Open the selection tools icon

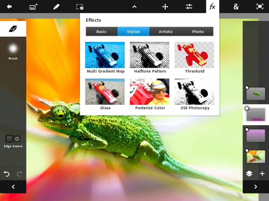[80, 7]
